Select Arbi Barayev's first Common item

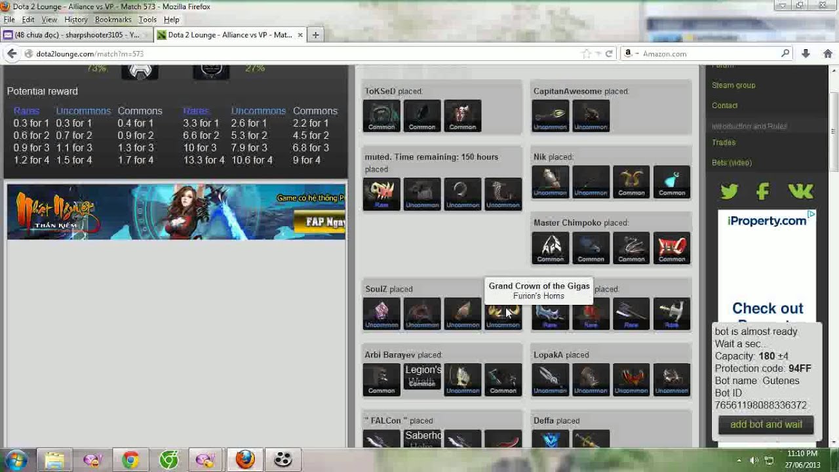[381, 380]
